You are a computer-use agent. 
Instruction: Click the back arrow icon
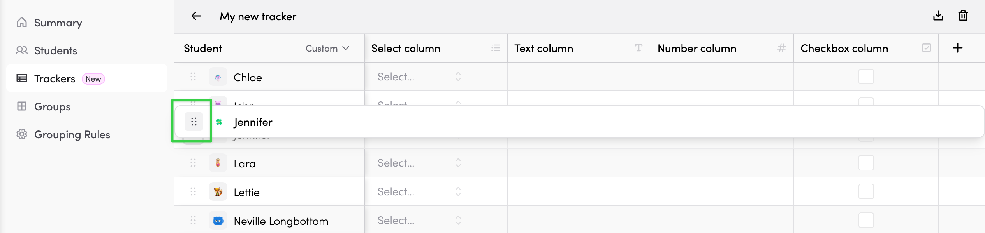pos(196,16)
